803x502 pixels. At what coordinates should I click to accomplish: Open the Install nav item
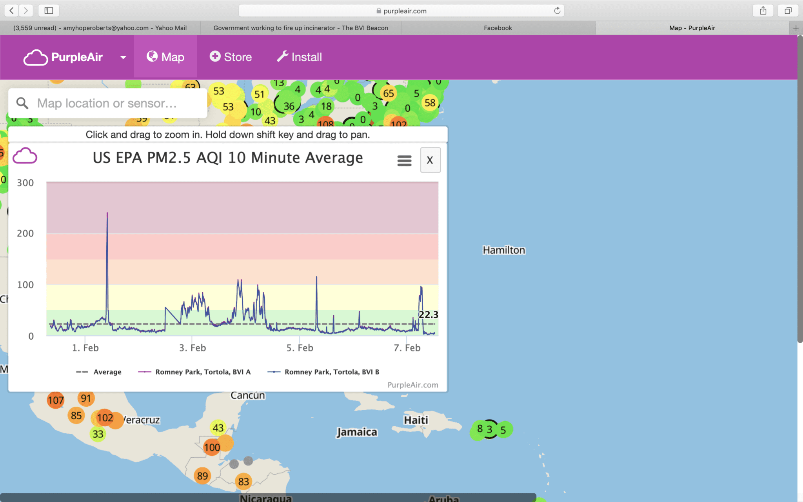click(x=300, y=57)
